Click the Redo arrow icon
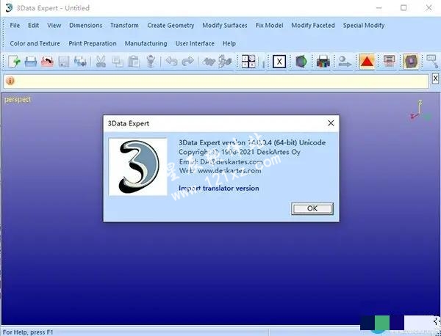 point(188,61)
